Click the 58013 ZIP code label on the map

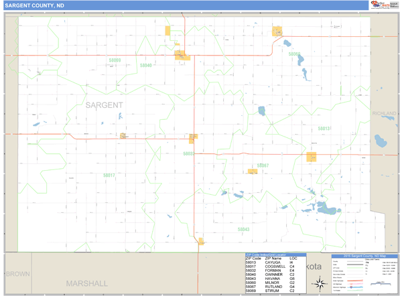tap(324, 128)
